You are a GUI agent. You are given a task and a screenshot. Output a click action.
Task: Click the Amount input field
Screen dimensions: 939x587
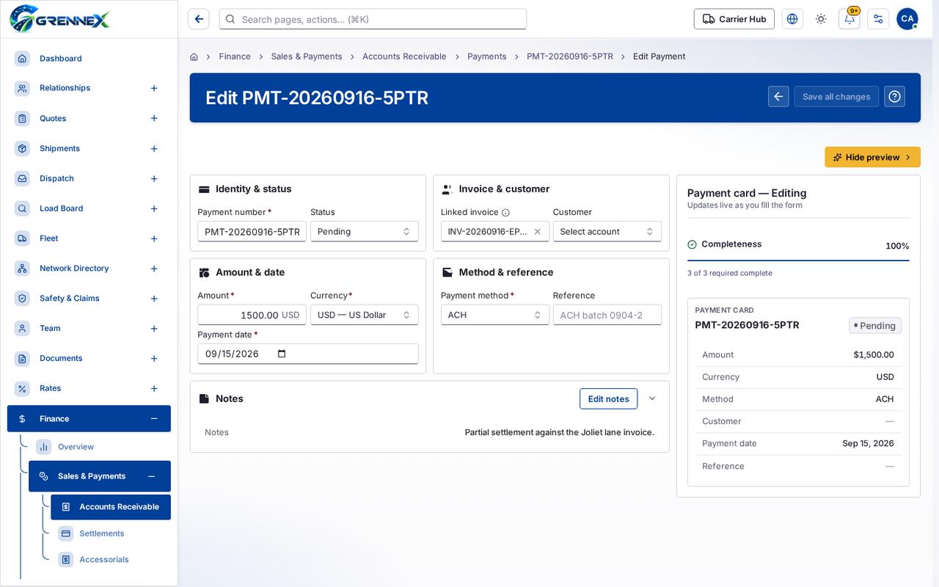point(252,315)
